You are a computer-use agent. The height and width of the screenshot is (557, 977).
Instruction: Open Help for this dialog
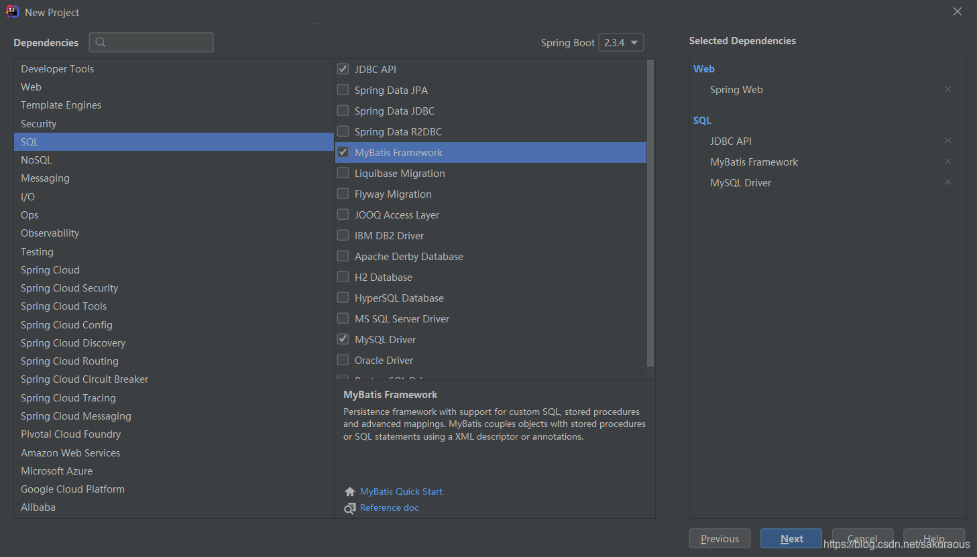(934, 538)
